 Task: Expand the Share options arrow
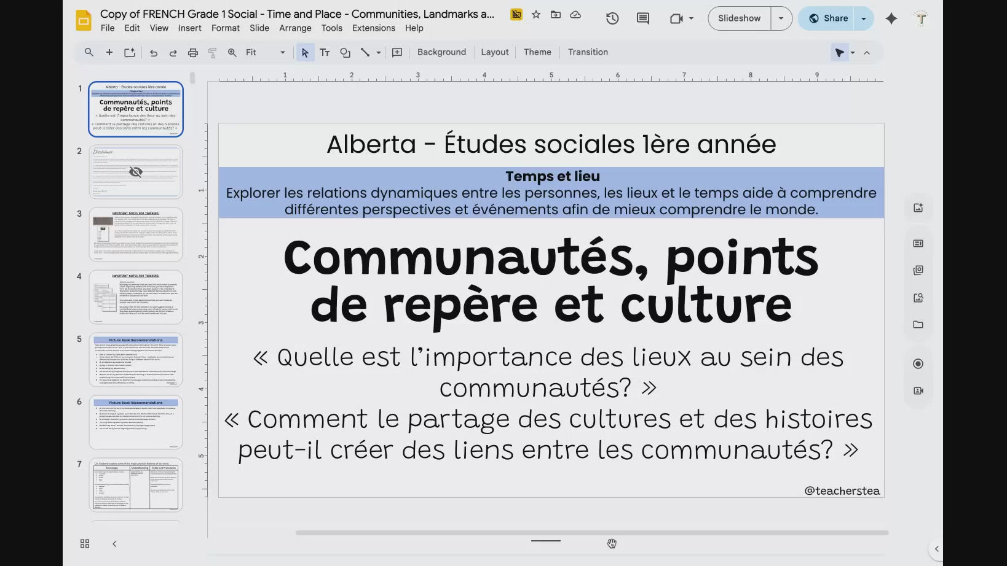click(864, 18)
